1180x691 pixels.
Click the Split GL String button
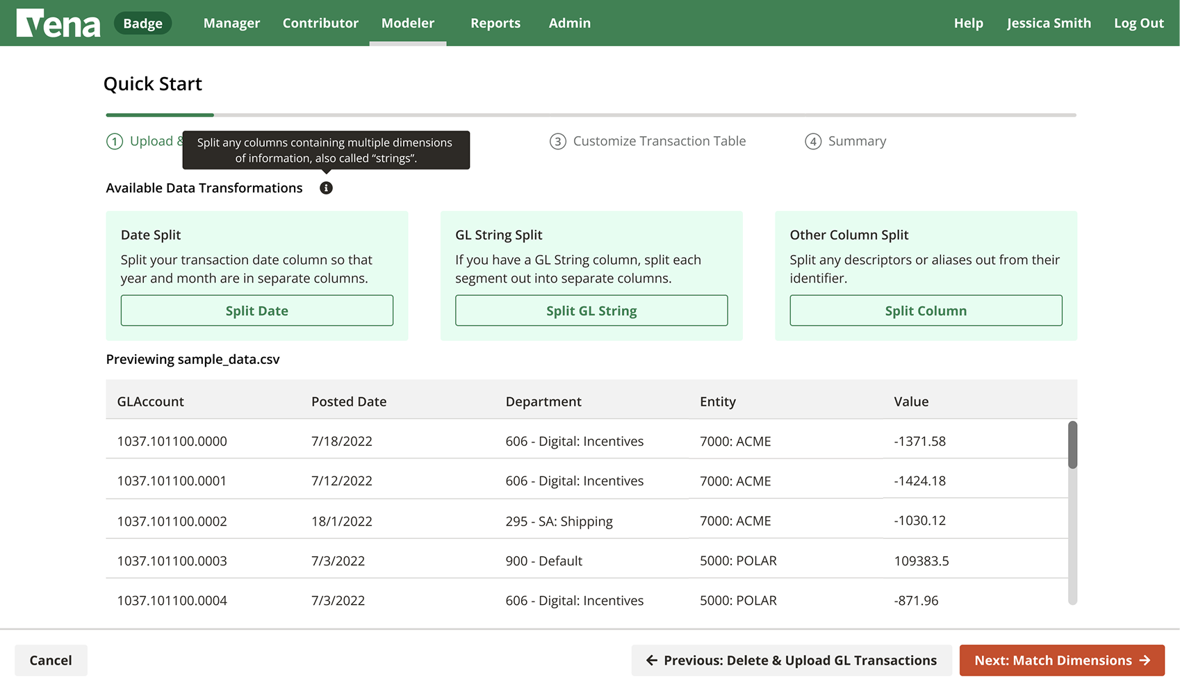point(591,310)
